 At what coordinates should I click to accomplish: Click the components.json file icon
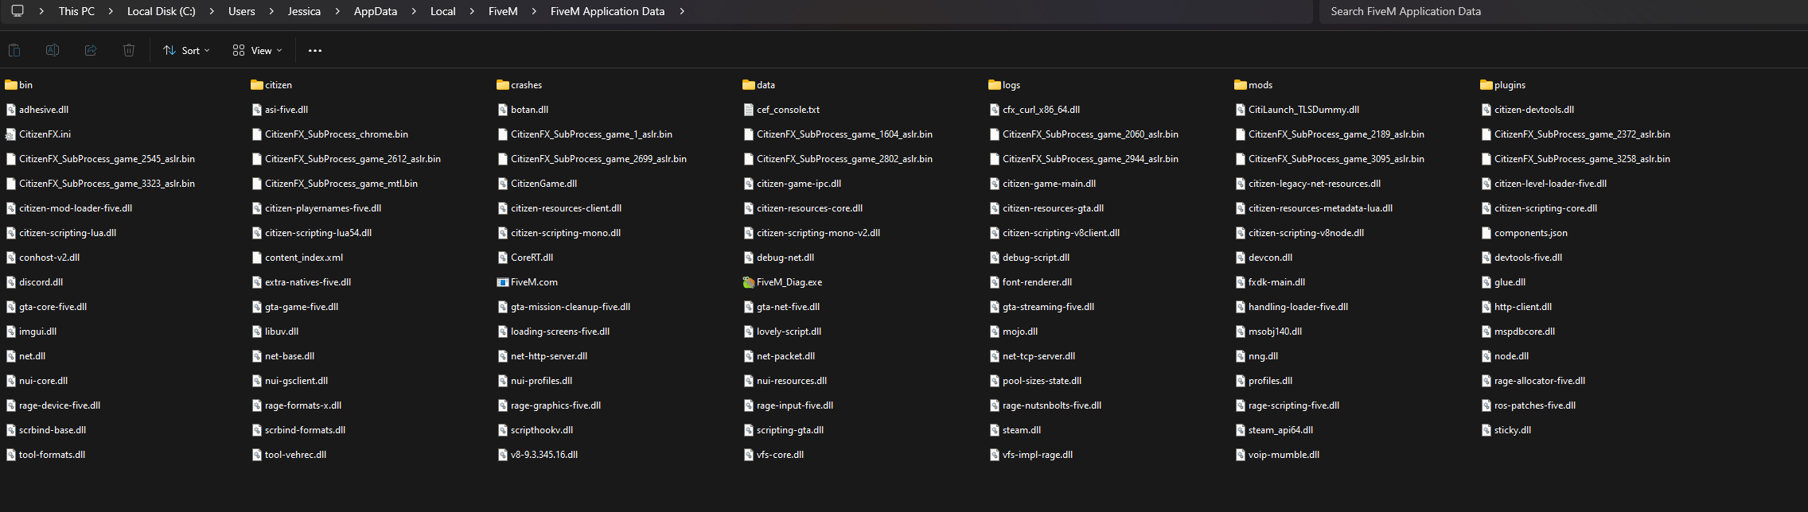pos(1487,233)
